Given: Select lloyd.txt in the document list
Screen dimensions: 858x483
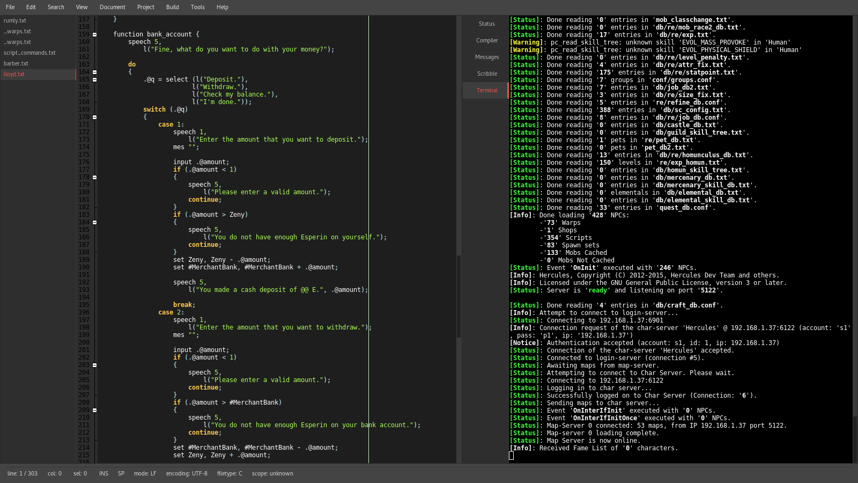Looking at the screenshot, I should (38, 74).
